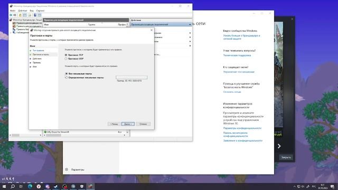Screen dimensions: 338x190
Task: Sort rules by the Профиль column header
Action: [122, 25]
